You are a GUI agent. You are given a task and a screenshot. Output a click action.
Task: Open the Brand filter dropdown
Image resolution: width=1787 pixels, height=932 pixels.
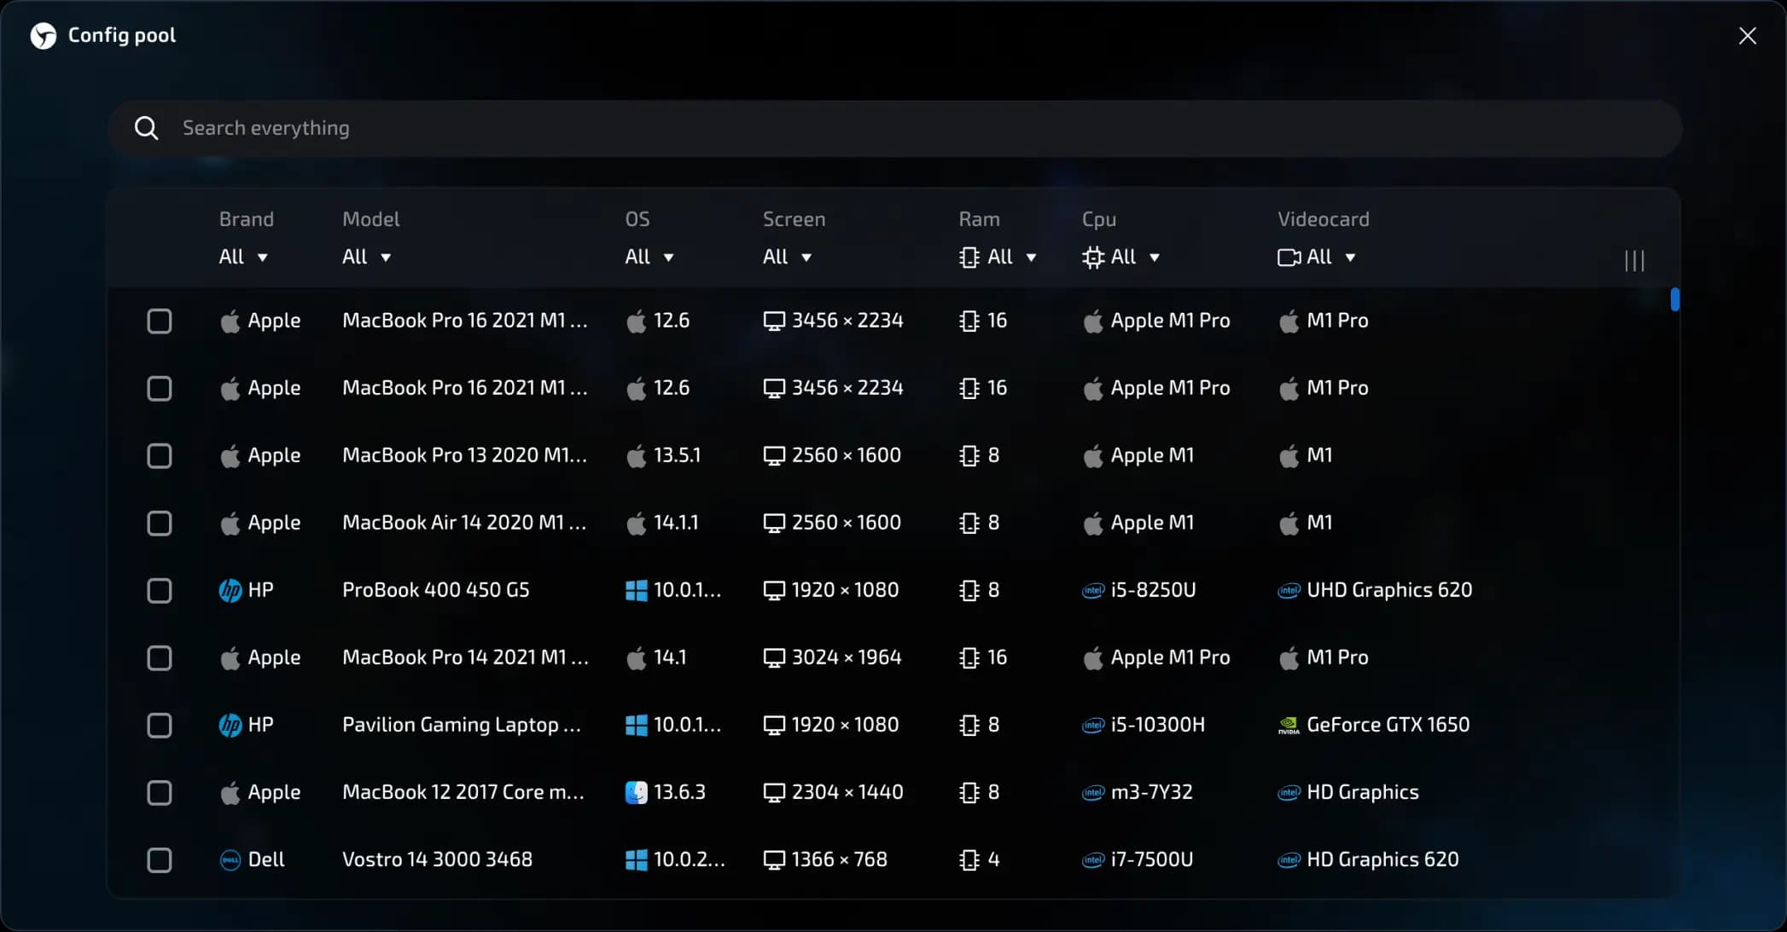(243, 257)
